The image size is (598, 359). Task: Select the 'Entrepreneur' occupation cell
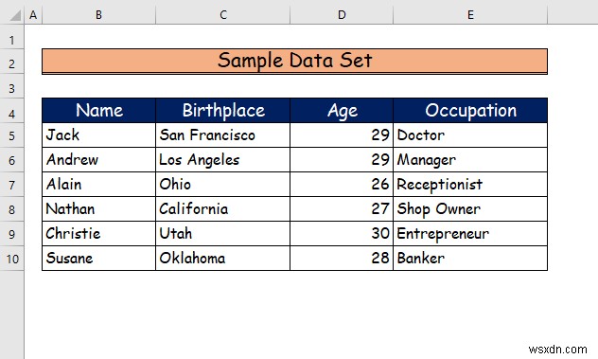pyautogui.click(x=470, y=234)
